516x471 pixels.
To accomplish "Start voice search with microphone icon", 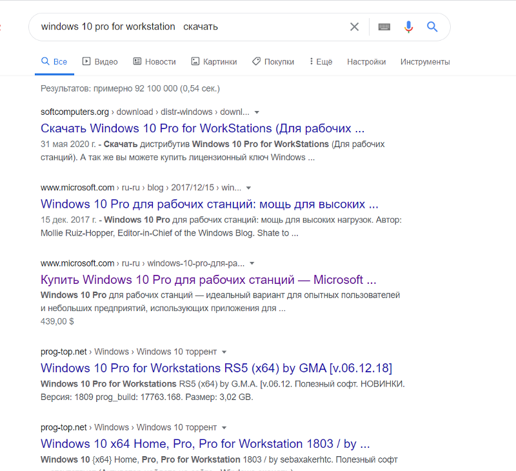I will coord(408,26).
